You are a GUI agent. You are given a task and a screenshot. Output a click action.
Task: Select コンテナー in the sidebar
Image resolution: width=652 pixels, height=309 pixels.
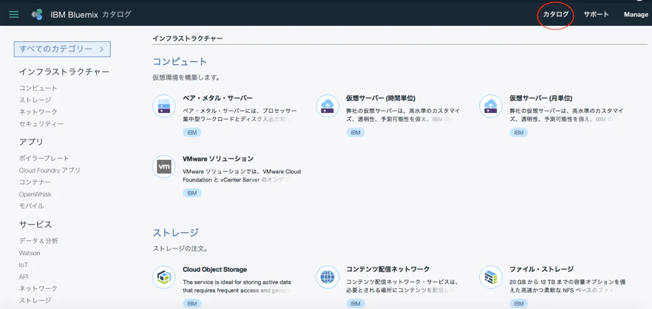[35, 182]
